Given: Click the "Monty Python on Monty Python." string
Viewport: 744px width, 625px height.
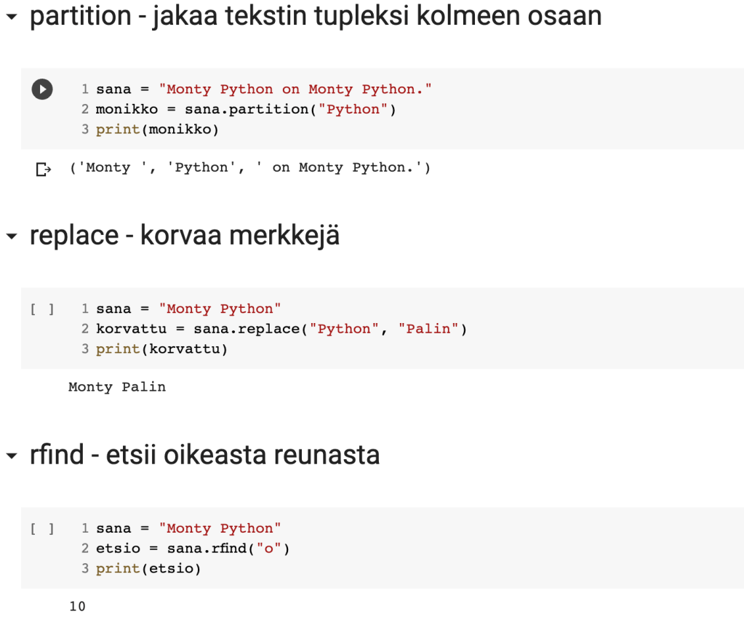Looking at the screenshot, I should (299, 89).
